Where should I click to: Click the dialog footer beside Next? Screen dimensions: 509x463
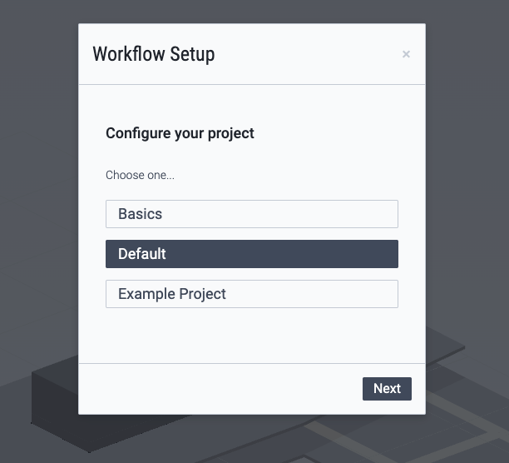click(x=220, y=389)
